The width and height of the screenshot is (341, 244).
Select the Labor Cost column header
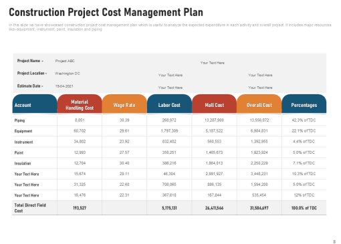click(169, 104)
